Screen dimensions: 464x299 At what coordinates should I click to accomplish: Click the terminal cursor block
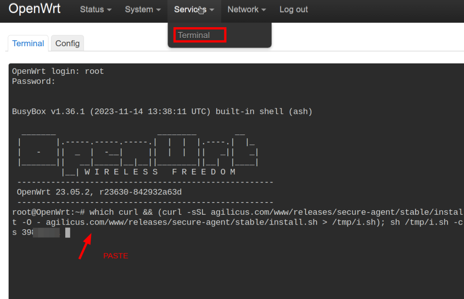coord(68,233)
